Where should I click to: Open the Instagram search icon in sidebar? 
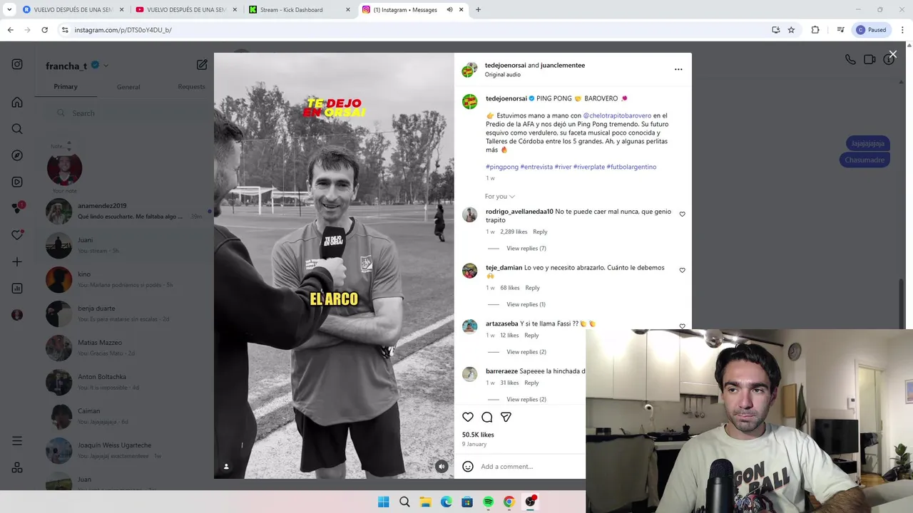17,129
